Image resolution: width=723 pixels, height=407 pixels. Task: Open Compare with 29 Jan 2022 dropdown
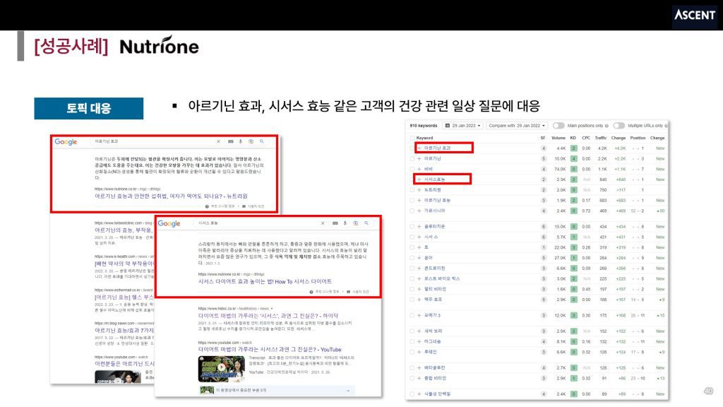point(517,126)
